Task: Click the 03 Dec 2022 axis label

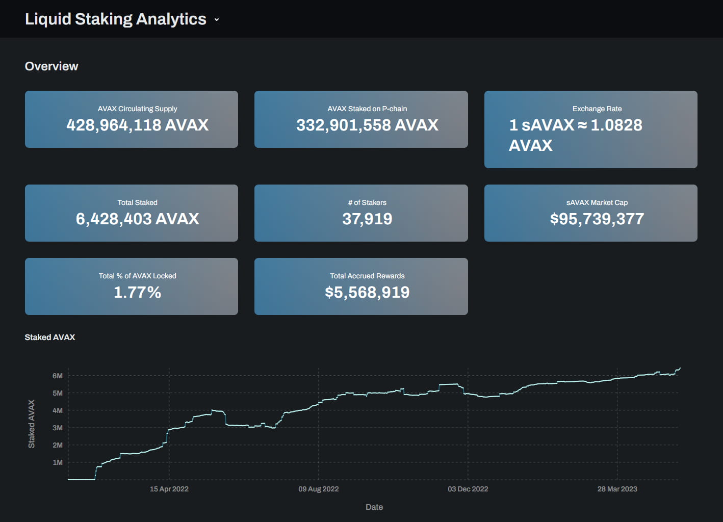Action: [x=468, y=488]
